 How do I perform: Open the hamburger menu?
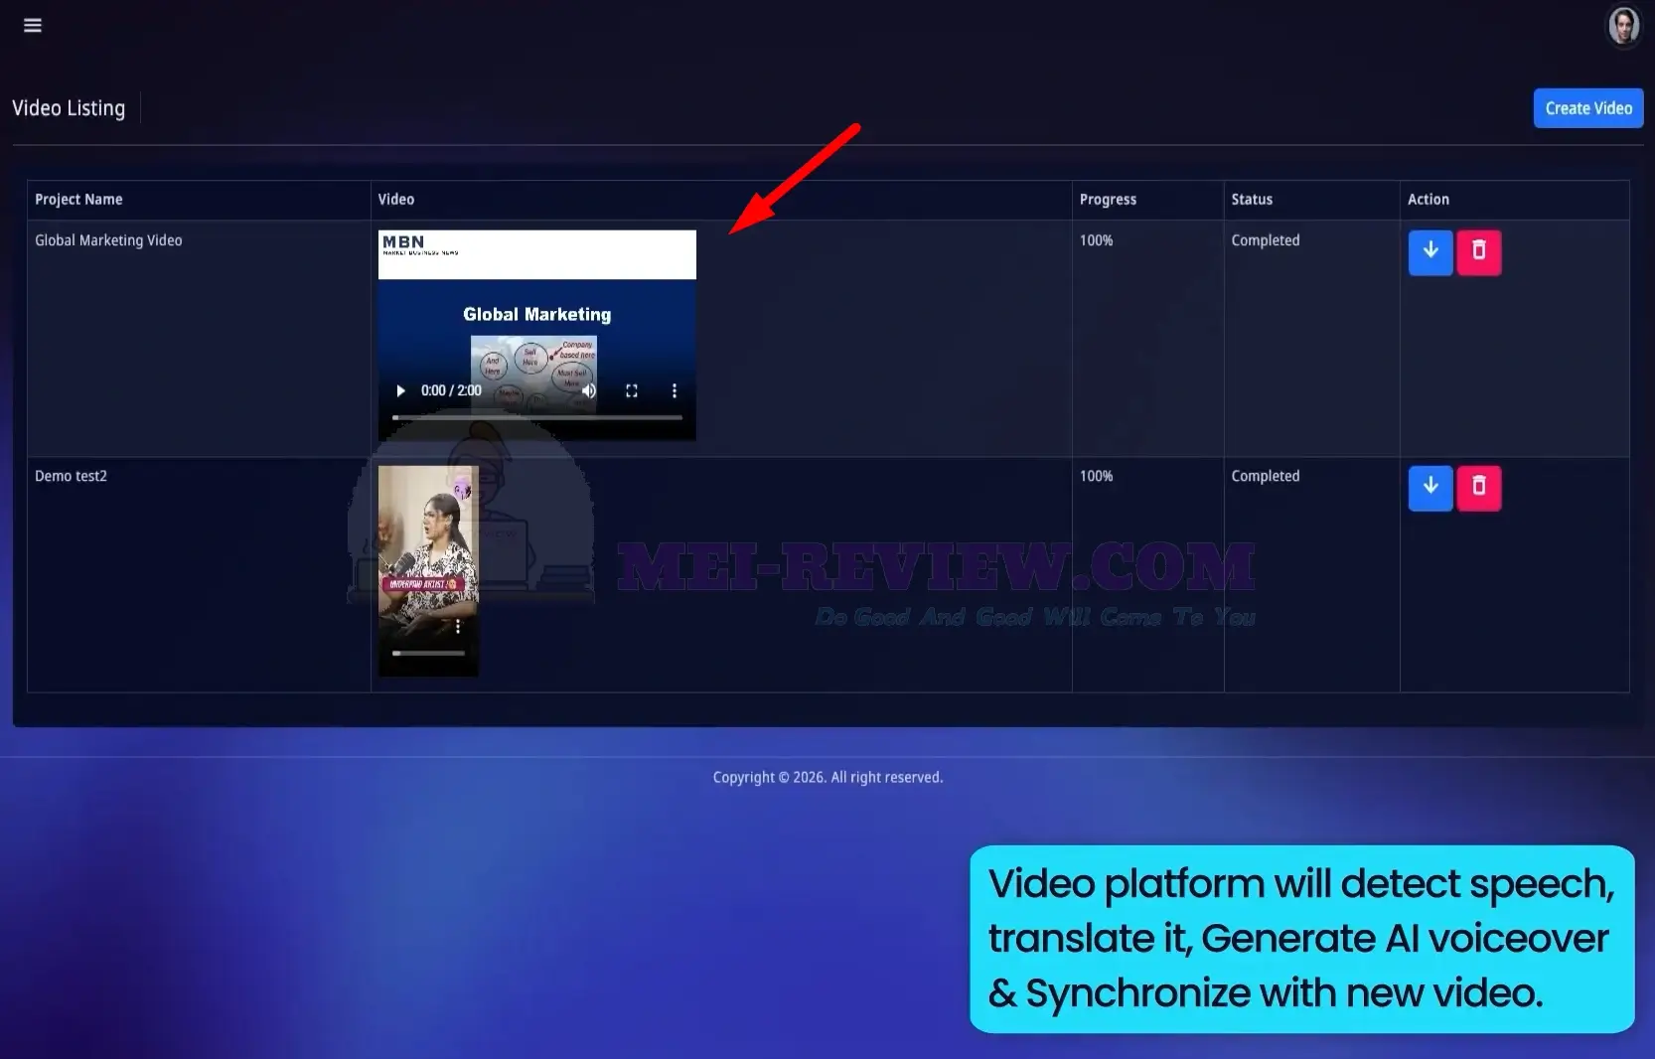coord(33,25)
